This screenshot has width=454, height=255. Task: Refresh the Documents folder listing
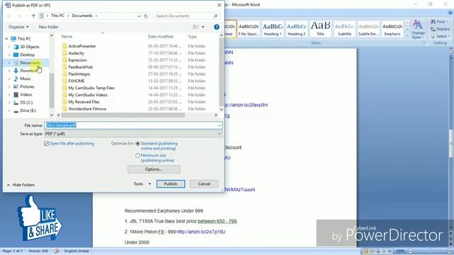pyautogui.click(x=146, y=16)
